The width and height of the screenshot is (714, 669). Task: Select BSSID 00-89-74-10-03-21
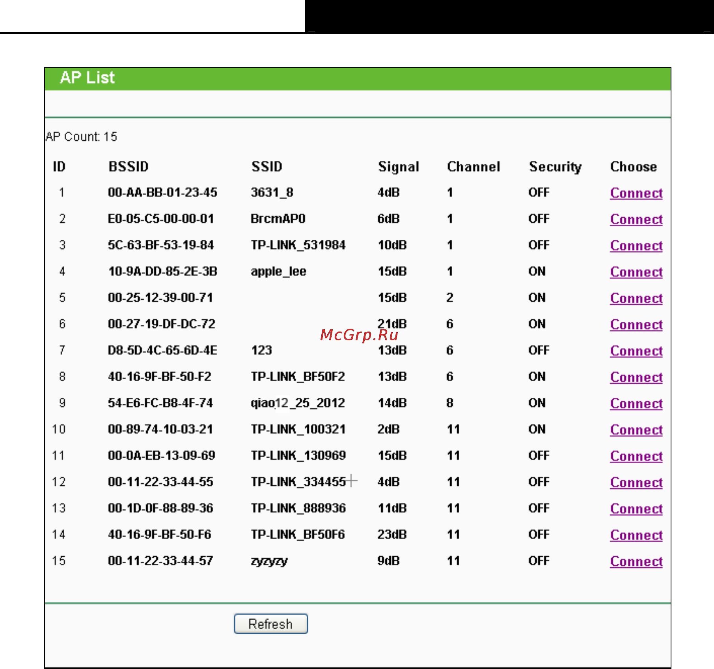tap(160, 429)
